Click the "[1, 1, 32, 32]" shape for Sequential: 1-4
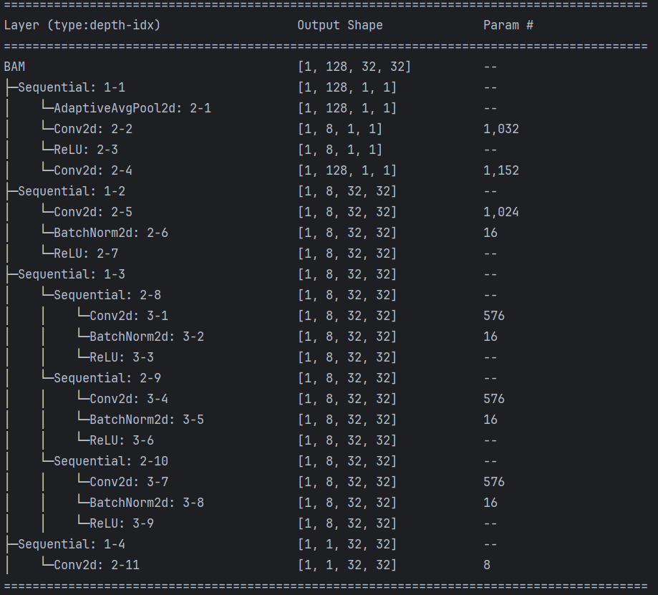This screenshot has height=595, width=658. point(347,544)
